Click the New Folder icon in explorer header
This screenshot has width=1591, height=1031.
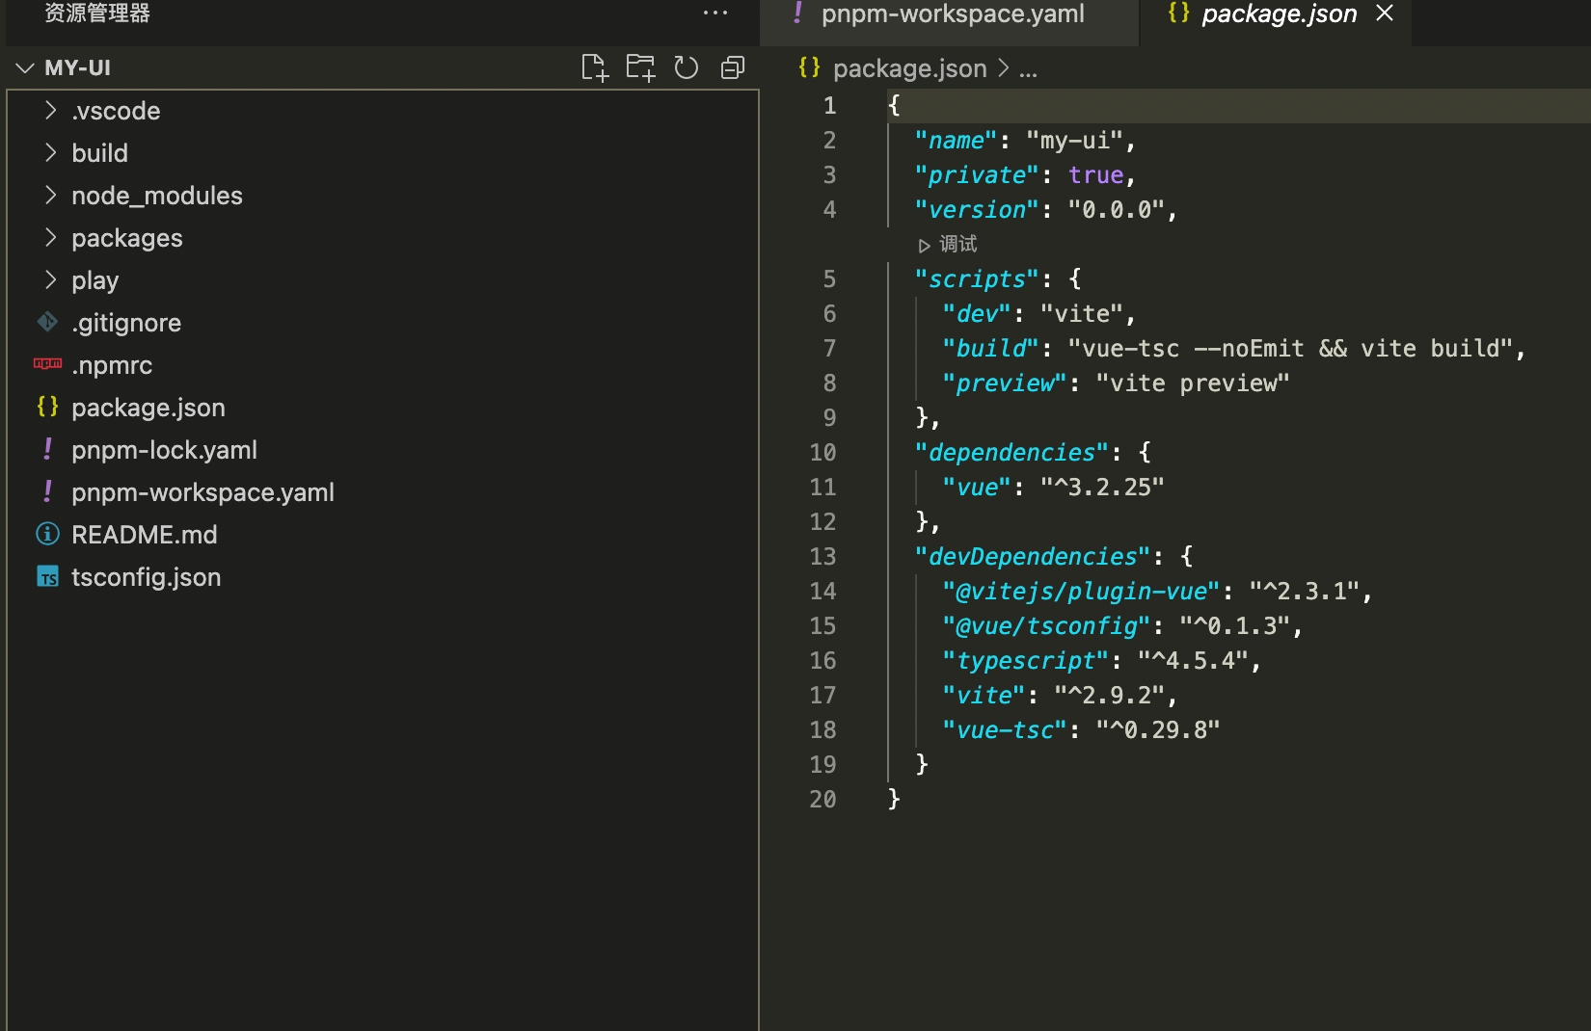[x=640, y=67]
